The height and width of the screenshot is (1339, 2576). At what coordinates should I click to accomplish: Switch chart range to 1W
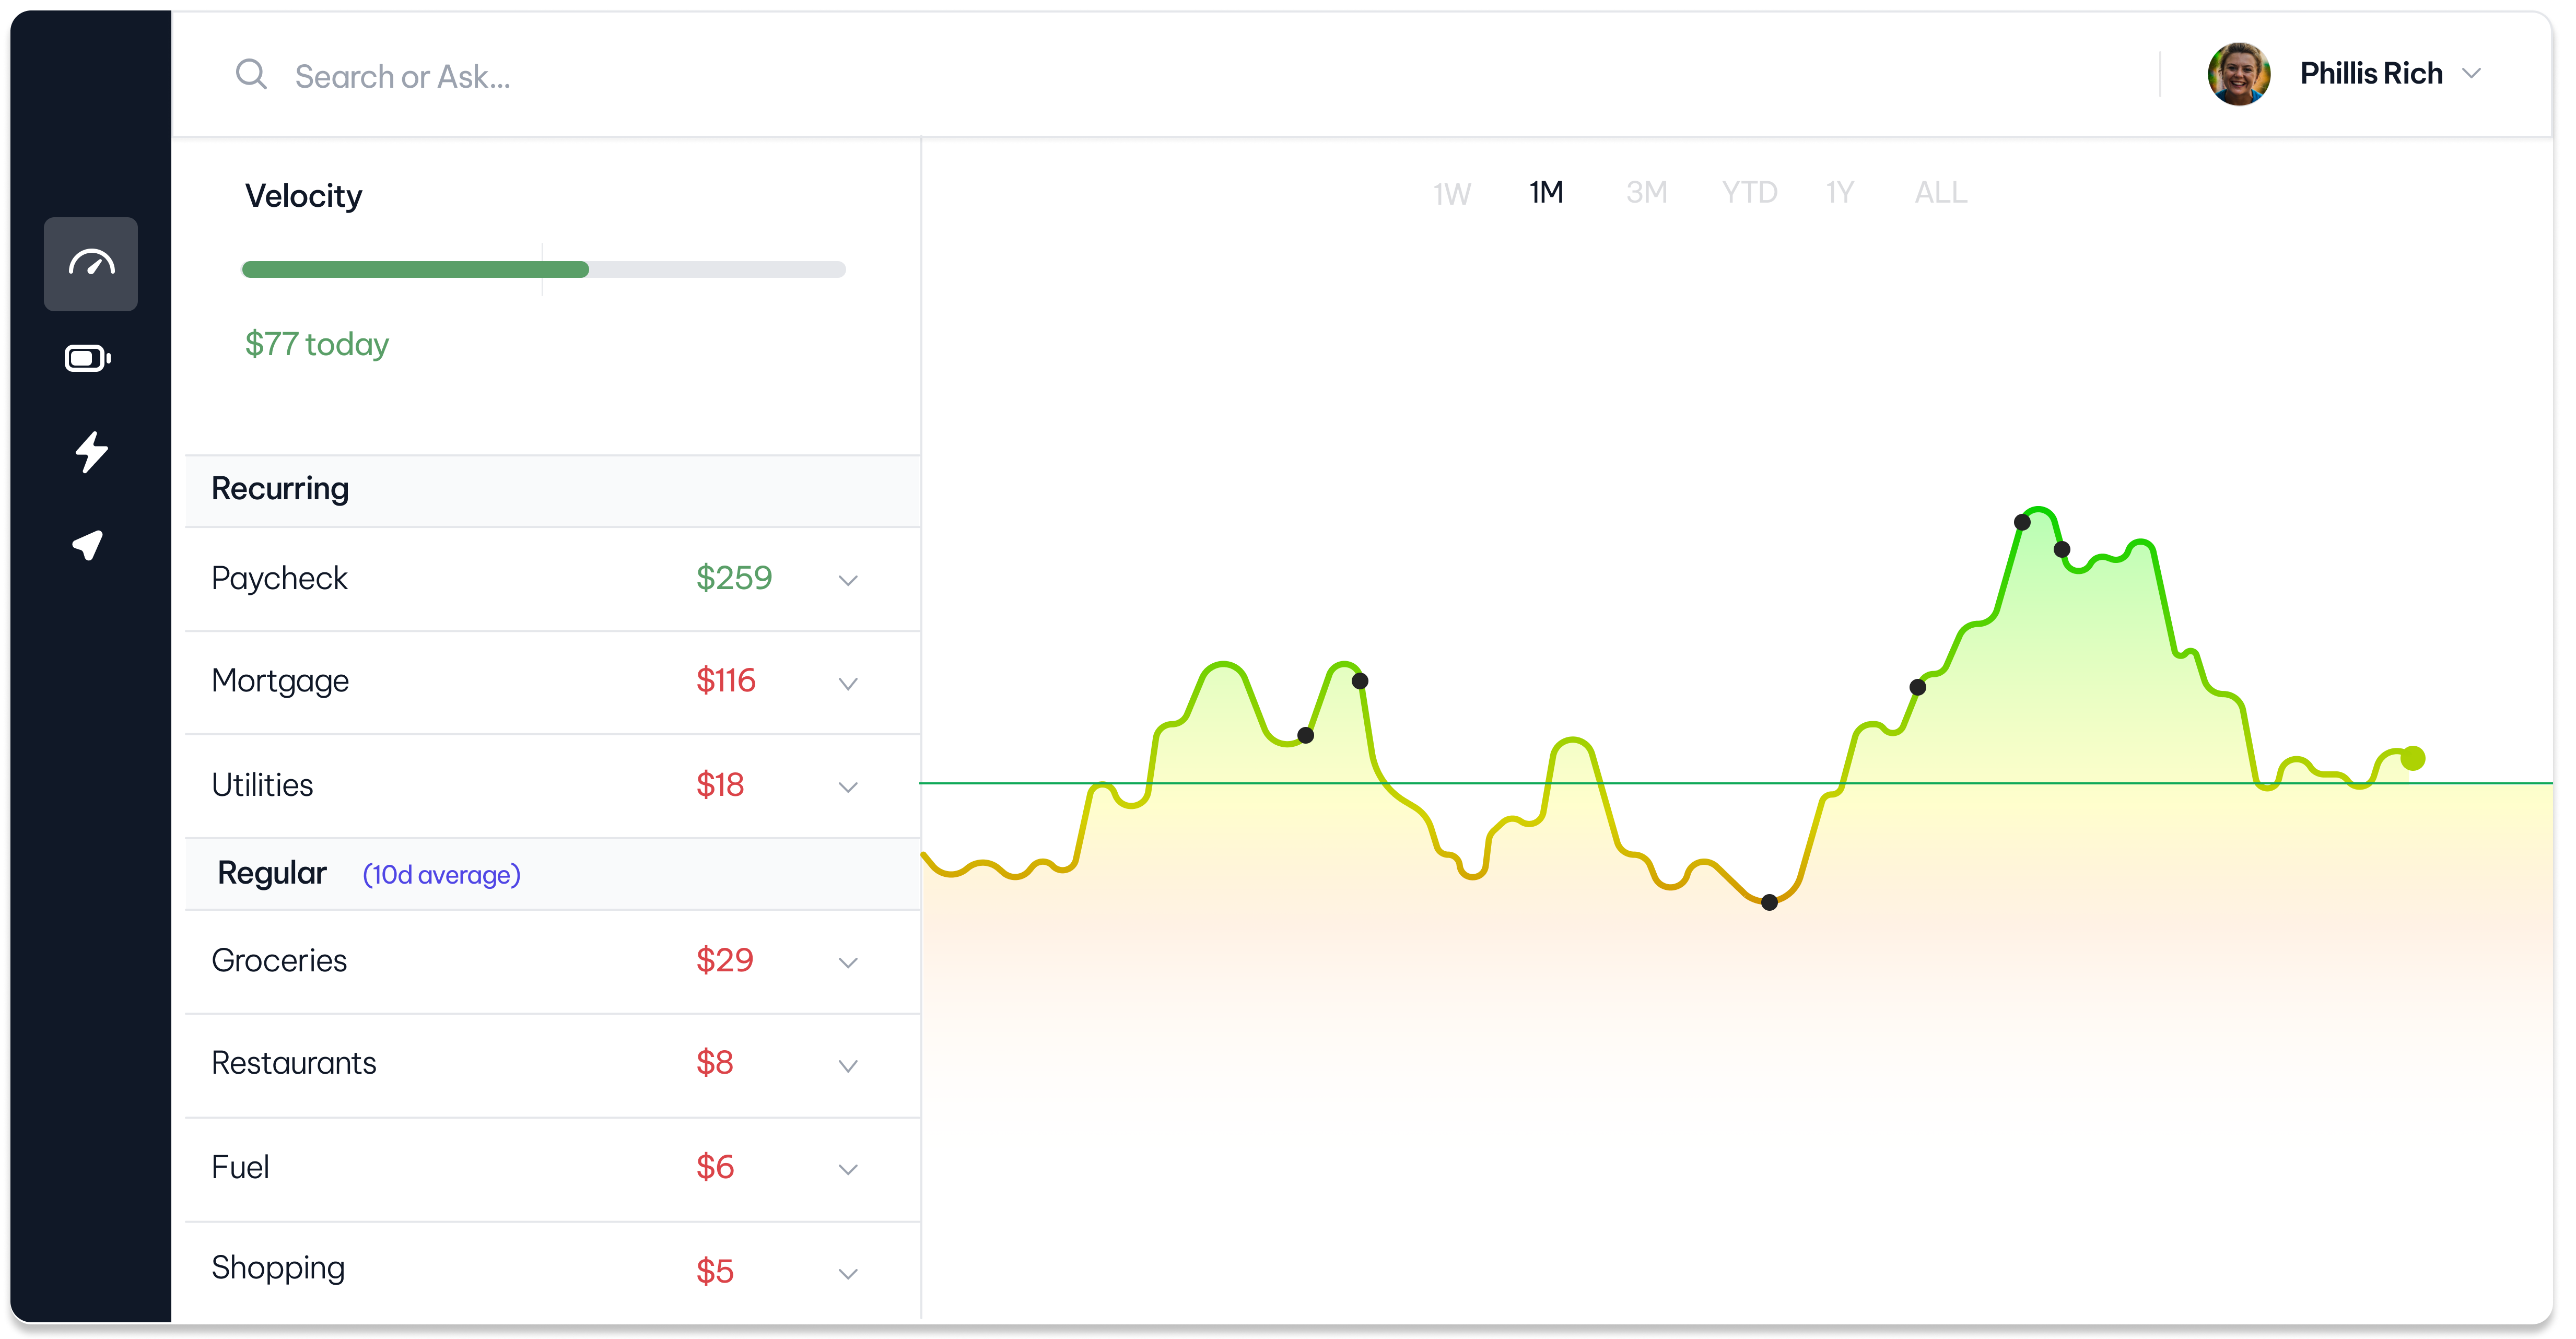click(1451, 193)
